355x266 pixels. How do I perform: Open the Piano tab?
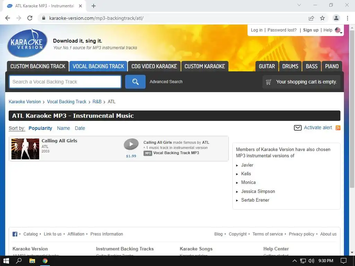point(332,66)
